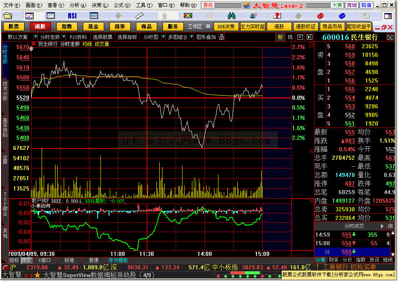This screenshot has height=282, width=399.
Task: Select the blue round info icon
Action: tap(342, 16)
